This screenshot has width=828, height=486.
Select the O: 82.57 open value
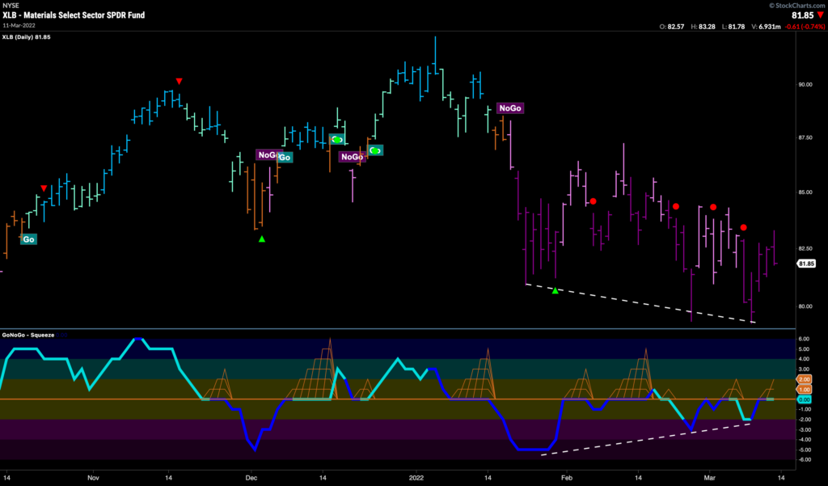coord(672,27)
